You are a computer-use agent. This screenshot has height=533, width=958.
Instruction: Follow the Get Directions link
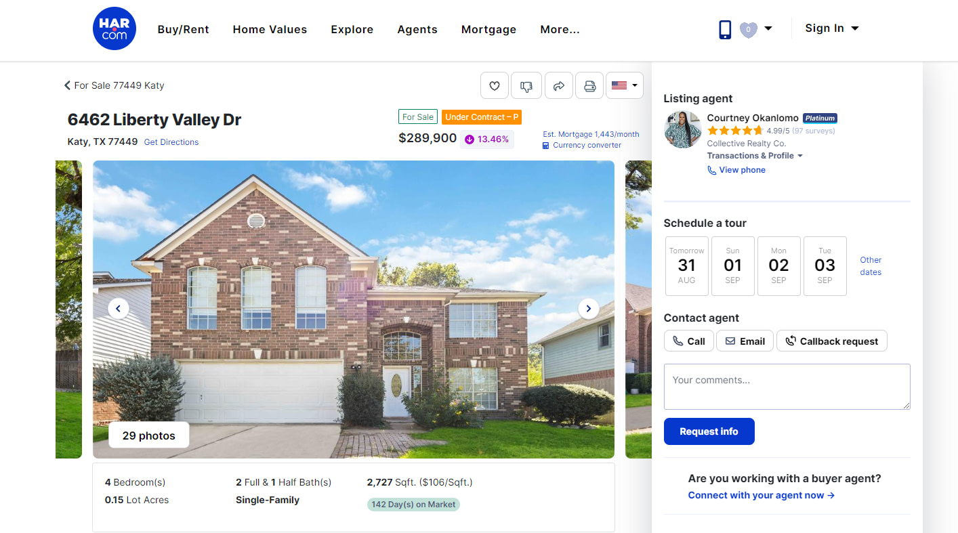[171, 142]
